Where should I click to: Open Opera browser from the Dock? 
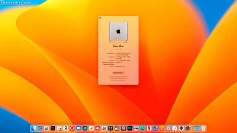coord(72,128)
